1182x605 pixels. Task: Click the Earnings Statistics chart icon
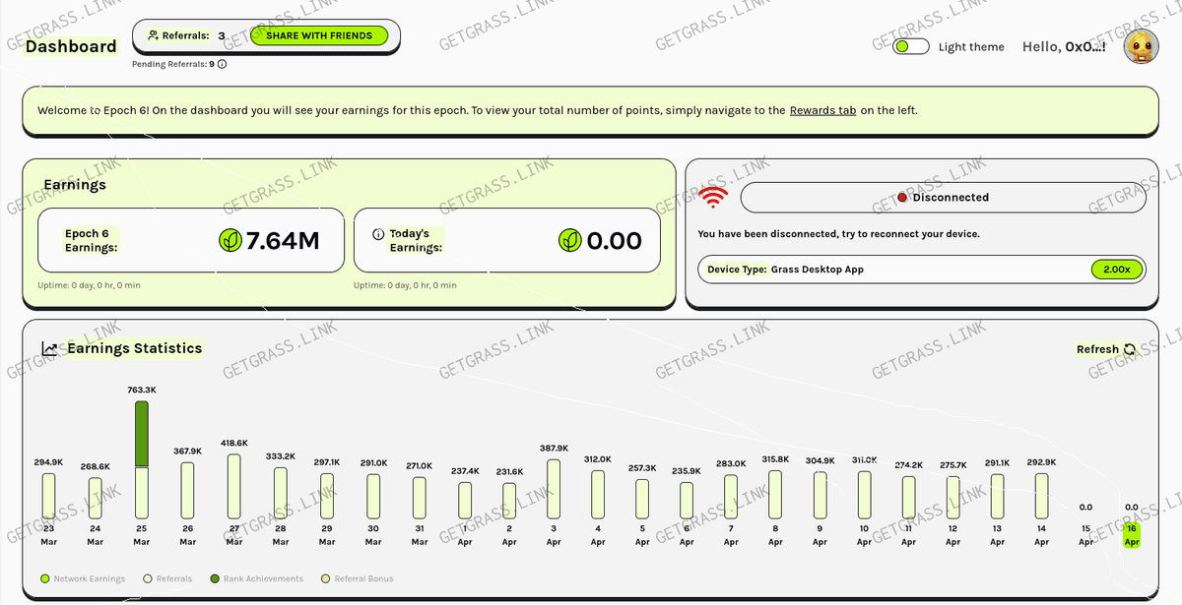50,348
